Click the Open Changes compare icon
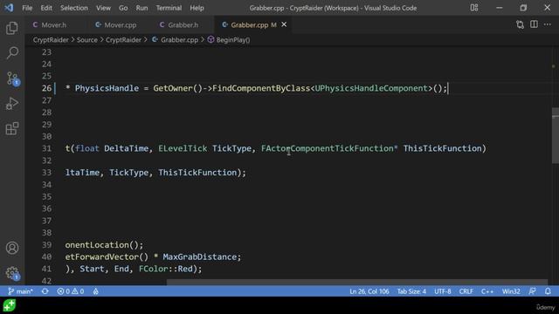The image size is (559, 314). pos(520,24)
